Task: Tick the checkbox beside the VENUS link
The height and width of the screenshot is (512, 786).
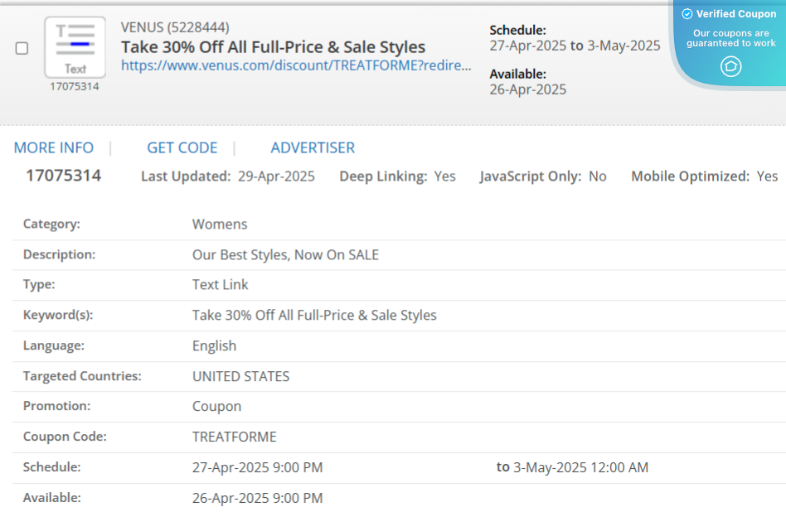Action: coord(22,49)
